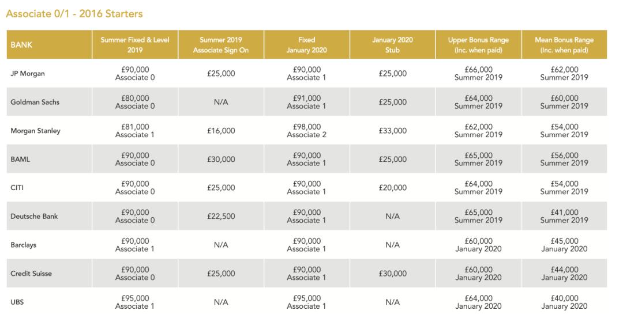Select the Morgan Stanley row label
The image size is (623, 318).
click(x=35, y=131)
